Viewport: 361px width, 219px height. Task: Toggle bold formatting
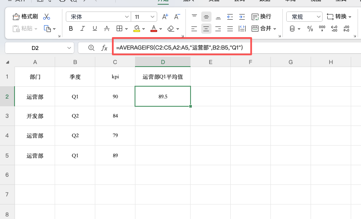(71, 29)
